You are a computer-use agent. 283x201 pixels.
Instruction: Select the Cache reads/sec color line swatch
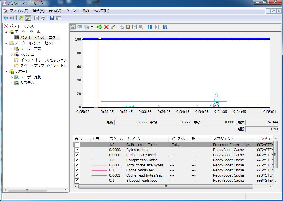tap(99, 170)
